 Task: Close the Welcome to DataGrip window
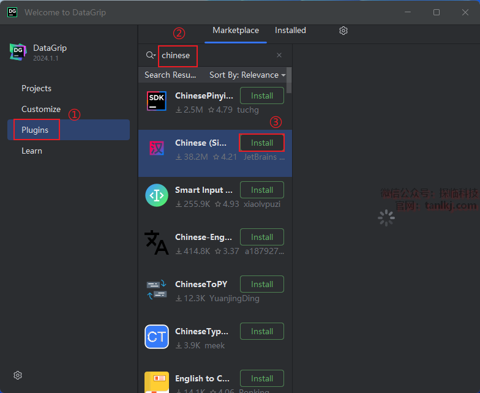pyautogui.click(x=465, y=12)
